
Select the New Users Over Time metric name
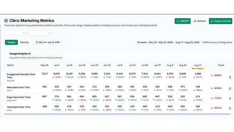coord(18,87)
